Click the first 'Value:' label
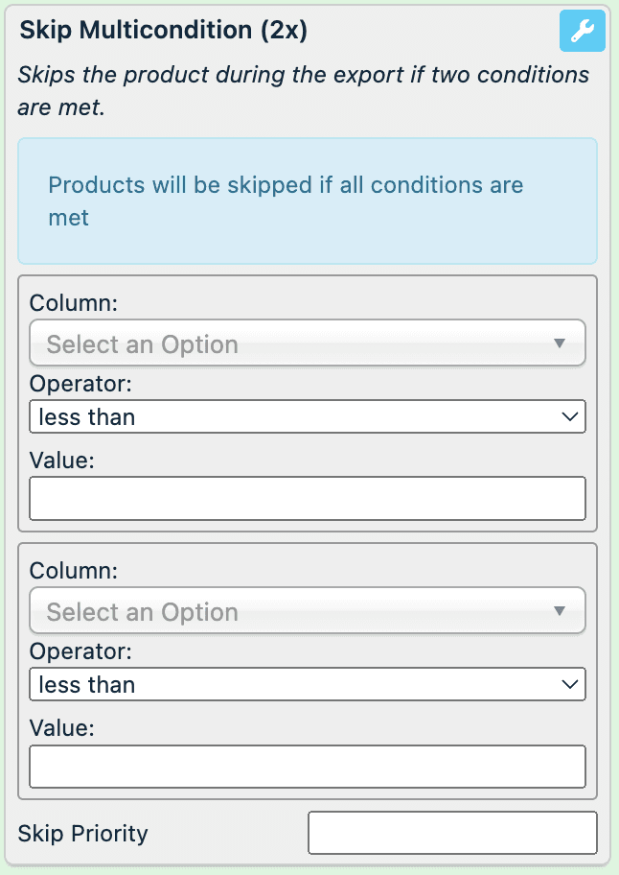619x875 pixels. pos(62,461)
